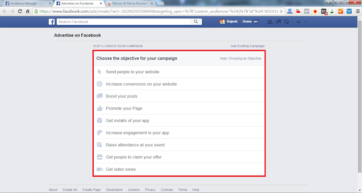
Task: Open the Careers footer link
Action: pos(134,190)
